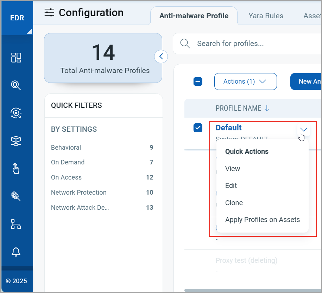Click the asset network box icon
This screenshot has height=293, width=322.
click(16, 141)
